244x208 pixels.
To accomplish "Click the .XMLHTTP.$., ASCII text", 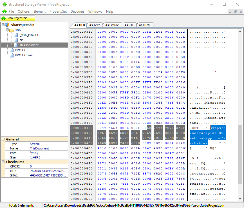I will click(x=203, y=108).
